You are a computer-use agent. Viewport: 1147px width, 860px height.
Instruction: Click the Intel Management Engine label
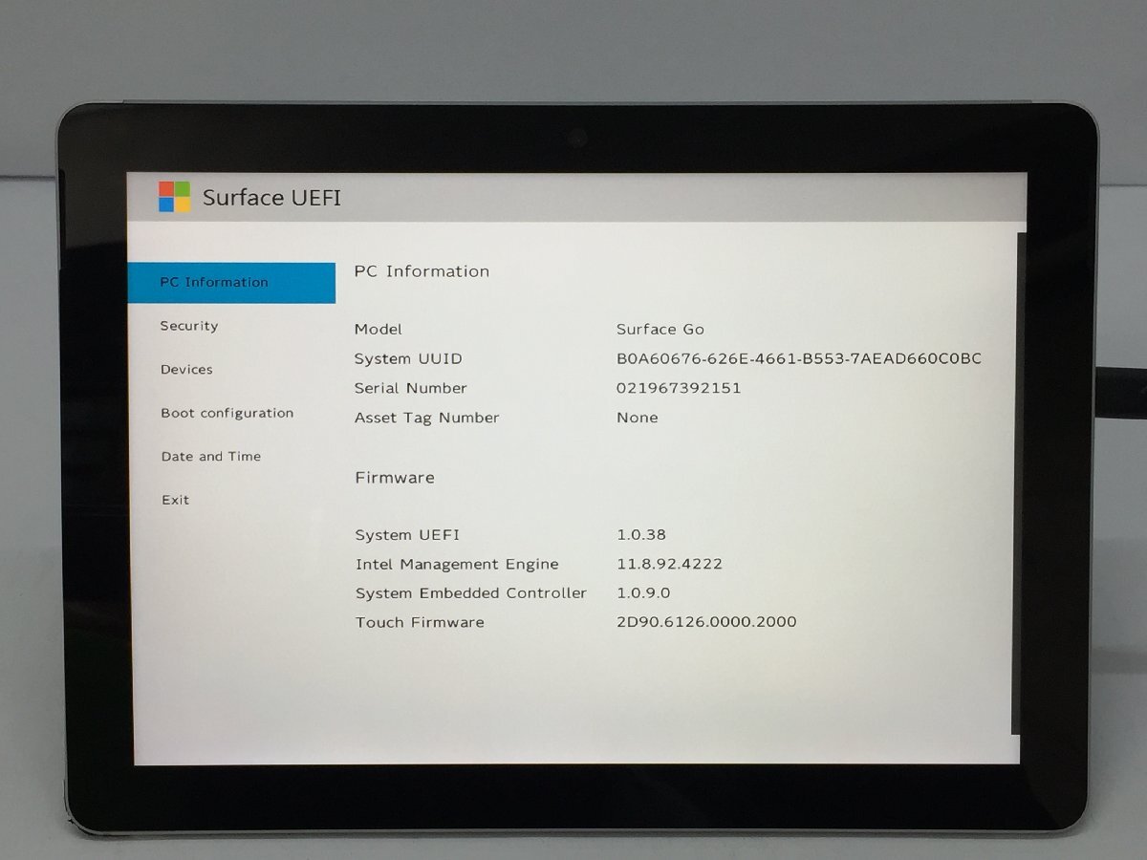pyautogui.click(x=457, y=565)
